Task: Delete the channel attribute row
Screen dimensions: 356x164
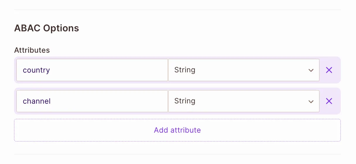Action: point(329,101)
